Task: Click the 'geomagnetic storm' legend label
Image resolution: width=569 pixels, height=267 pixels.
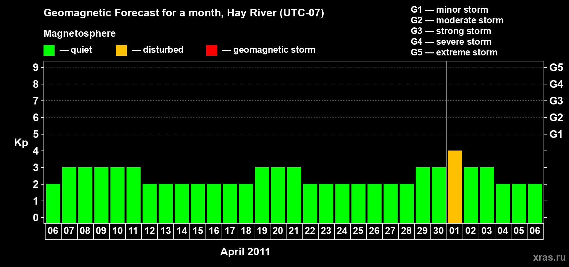Action: click(274, 50)
